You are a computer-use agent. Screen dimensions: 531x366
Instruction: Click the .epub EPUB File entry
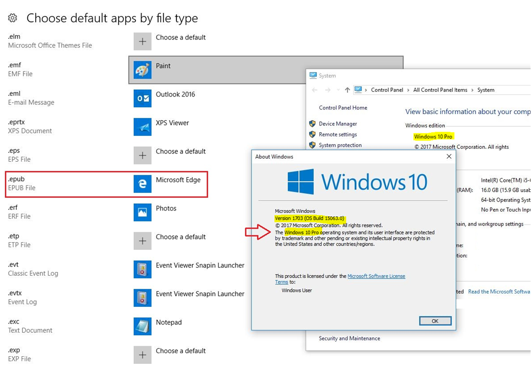22,184
